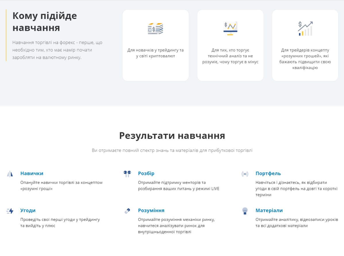Click the monitor chart icon for technical analysis card

pyautogui.click(x=230, y=28)
